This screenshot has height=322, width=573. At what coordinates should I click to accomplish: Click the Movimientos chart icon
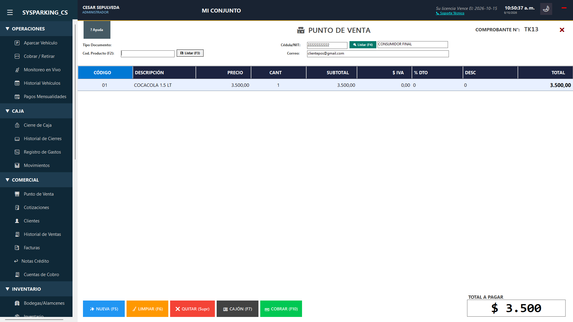point(17,165)
